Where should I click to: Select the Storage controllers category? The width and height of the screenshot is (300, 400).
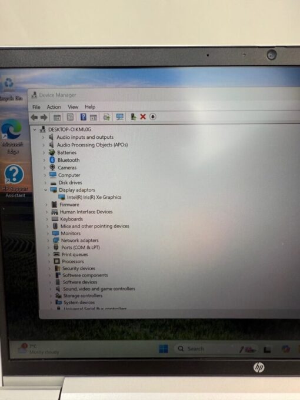tap(83, 296)
